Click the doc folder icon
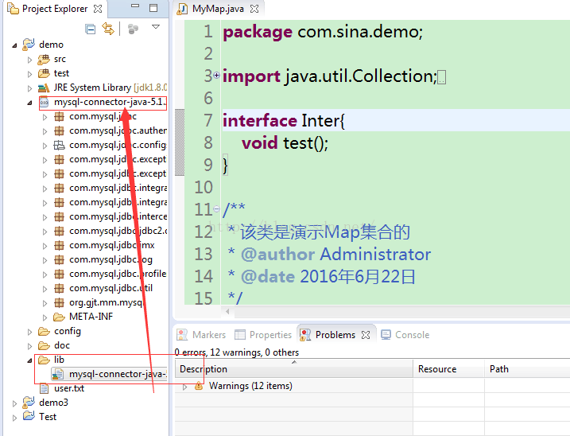Image resolution: width=570 pixels, height=436 pixels. point(44,345)
